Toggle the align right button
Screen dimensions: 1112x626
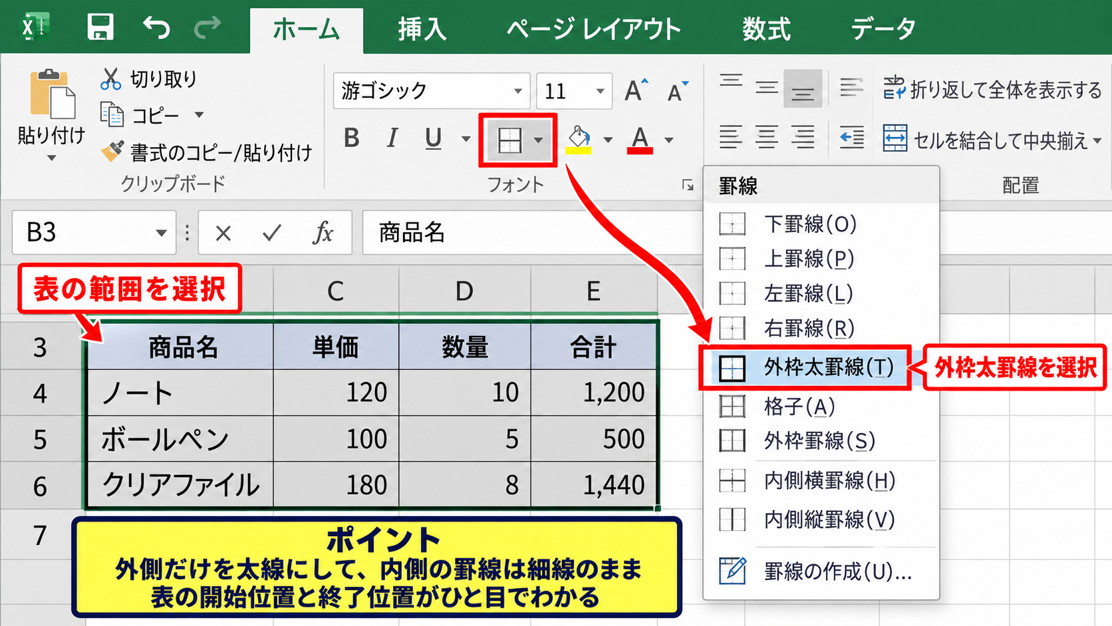[x=803, y=136]
